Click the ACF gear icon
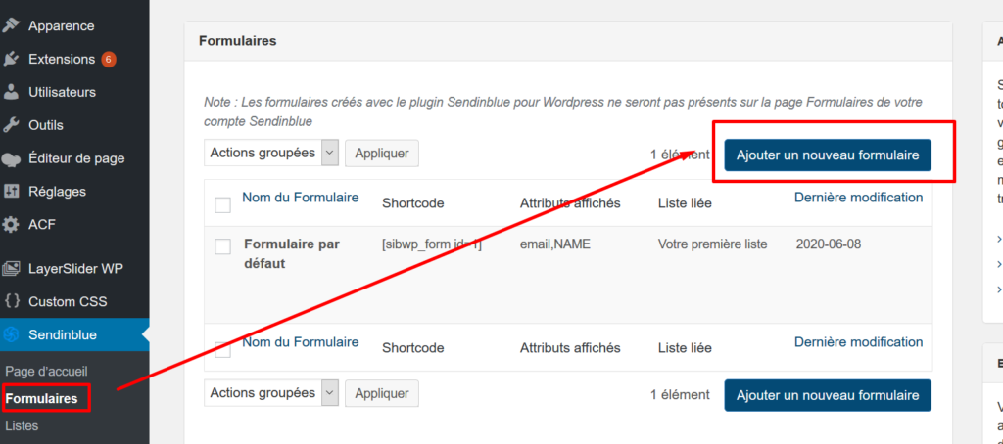 (11, 225)
